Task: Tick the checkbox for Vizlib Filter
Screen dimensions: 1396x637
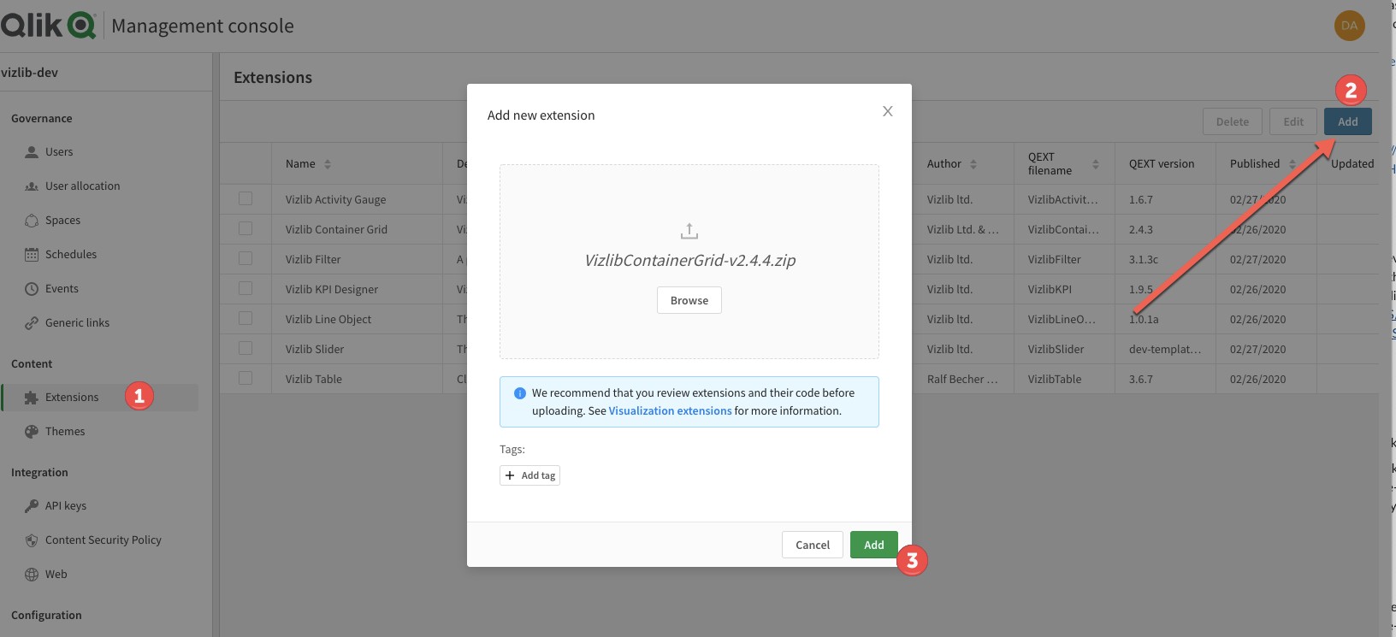Action: [x=245, y=258]
